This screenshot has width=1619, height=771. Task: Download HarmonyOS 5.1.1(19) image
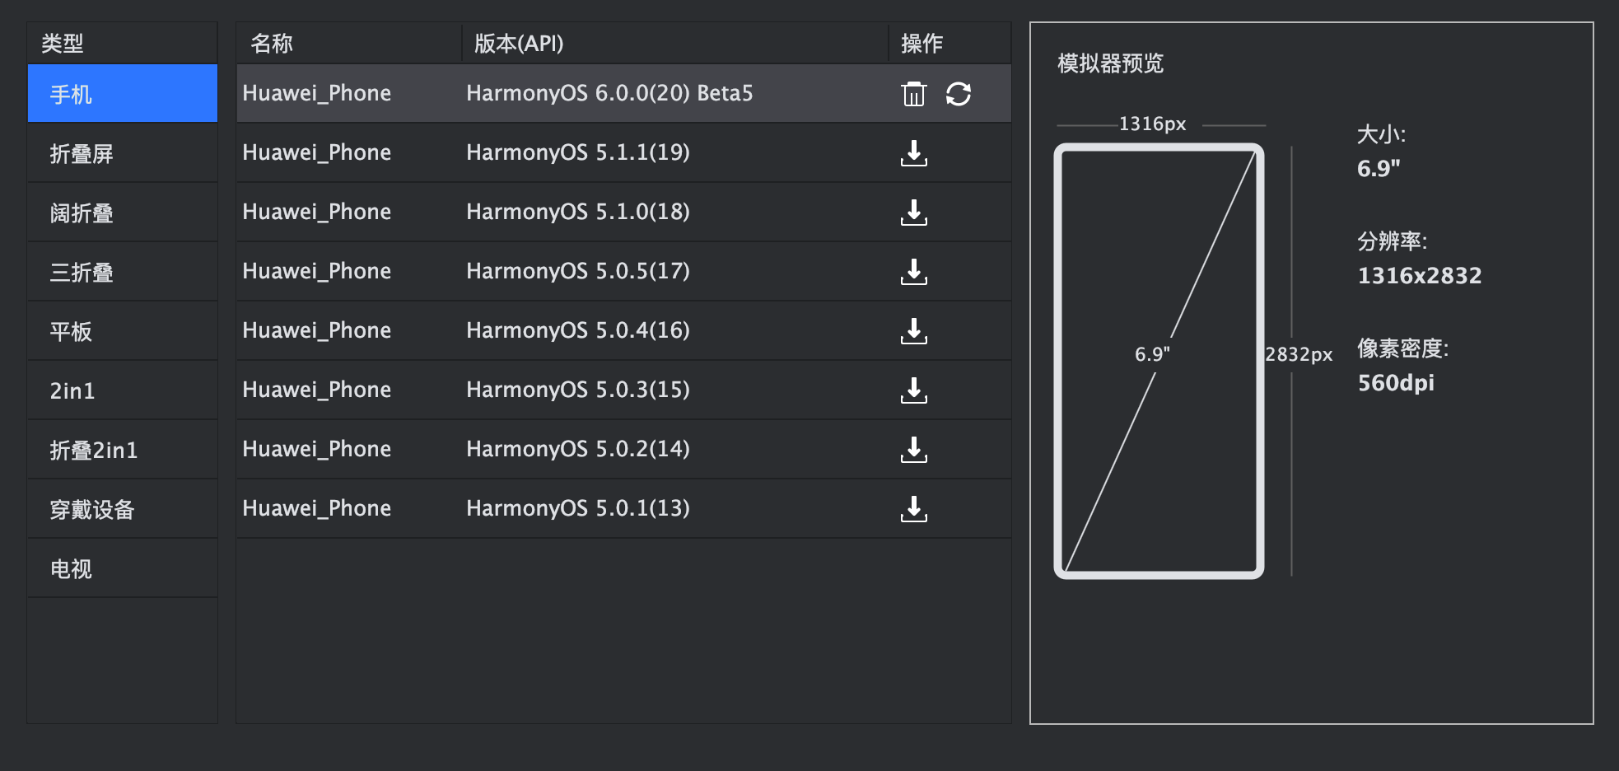913,153
